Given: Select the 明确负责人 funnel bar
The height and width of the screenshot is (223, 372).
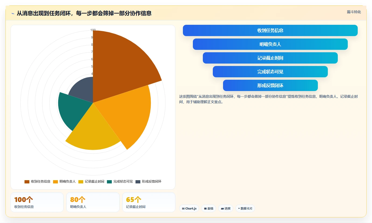Looking at the screenshot, I should pyautogui.click(x=270, y=44).
